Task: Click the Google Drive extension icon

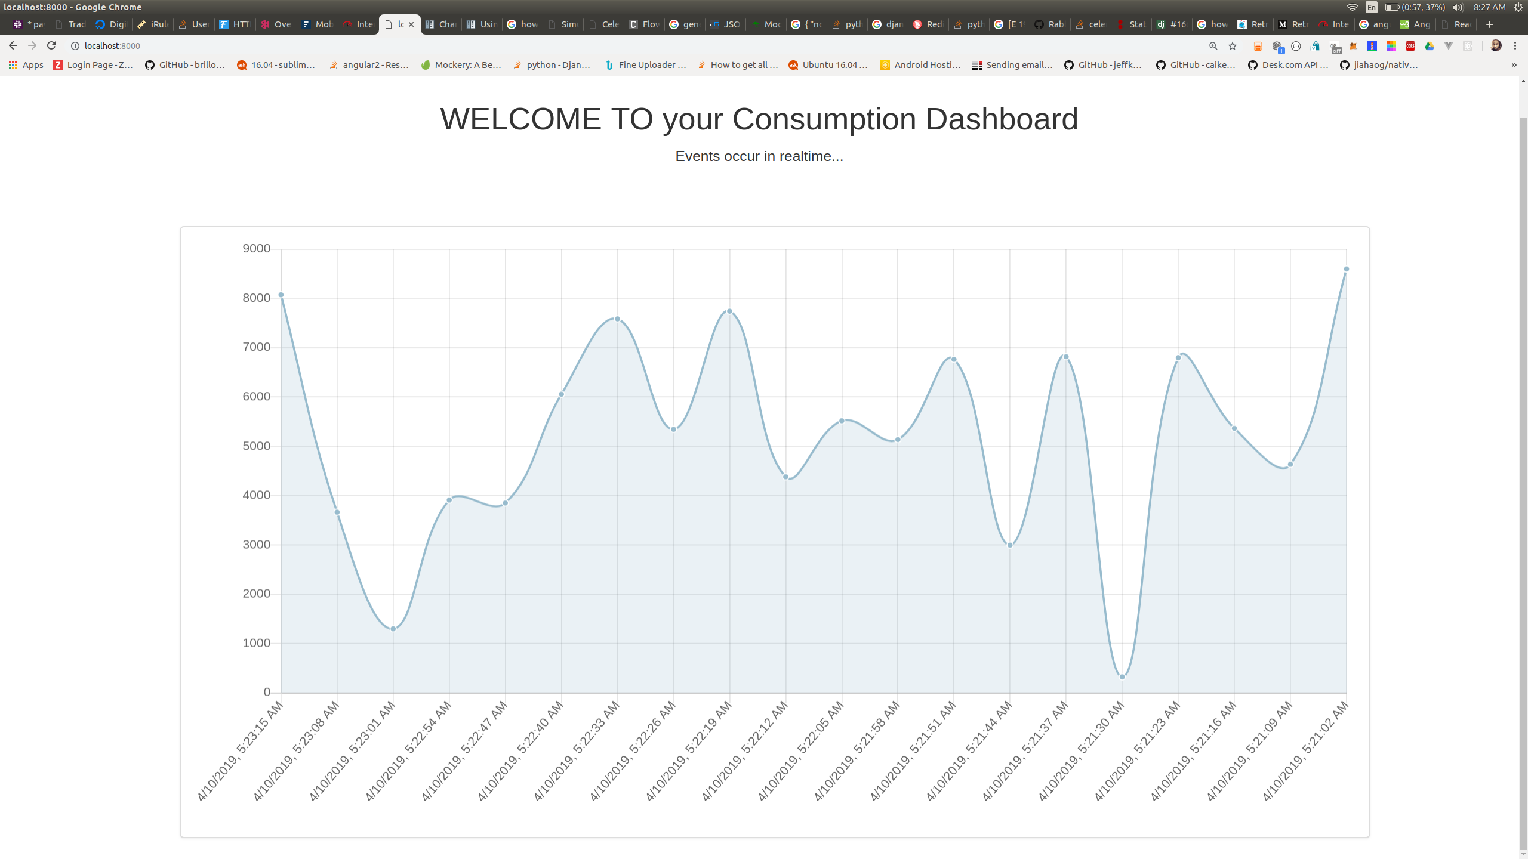Action: [x=1430, y=46]
